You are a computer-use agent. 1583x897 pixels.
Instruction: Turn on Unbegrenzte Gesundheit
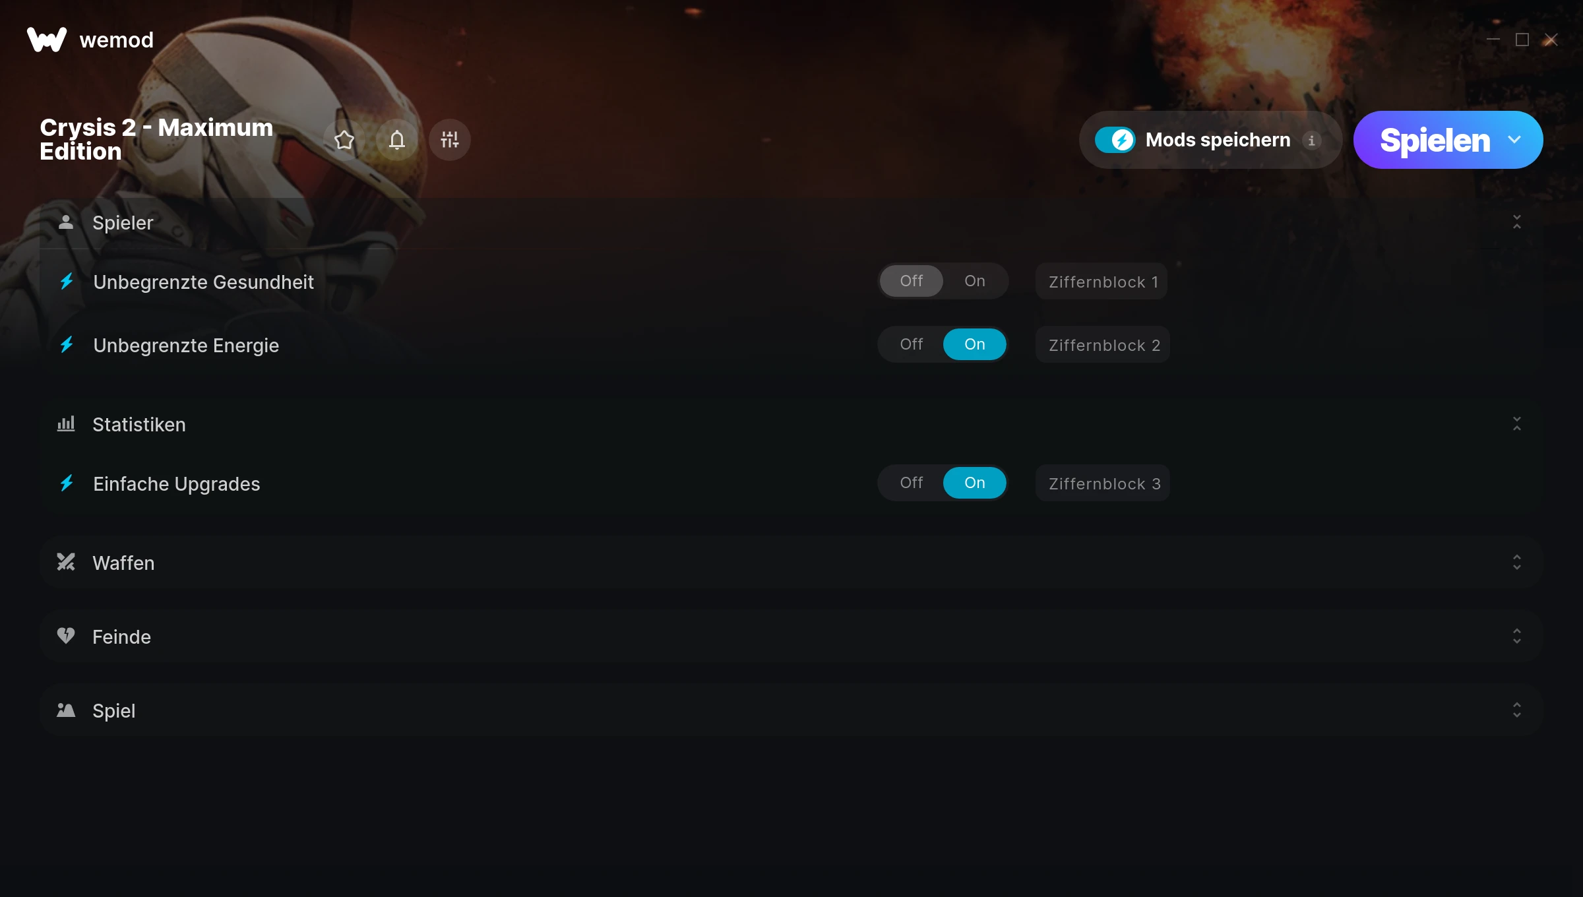974,281
